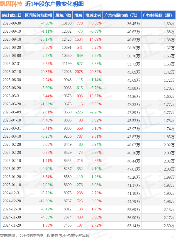Select shareholder count 12026 cell
This screenshot has width=176, height=238.
pos(67,72)
